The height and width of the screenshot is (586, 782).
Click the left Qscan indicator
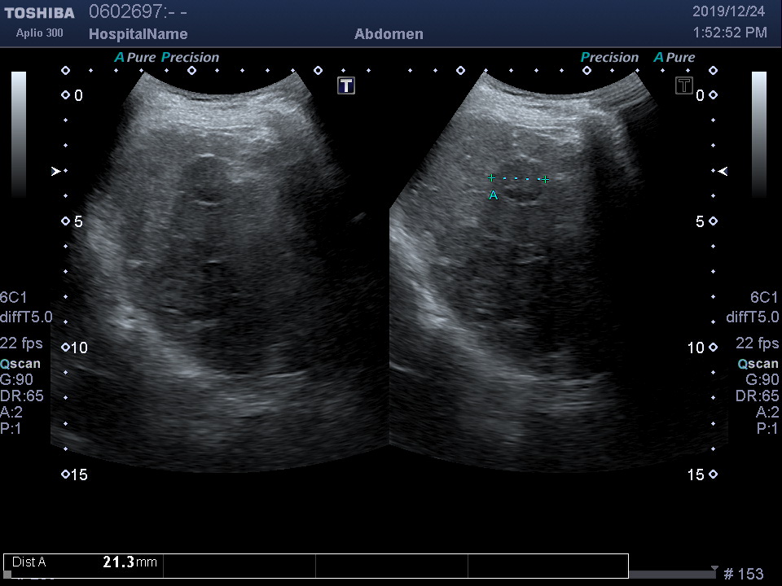pyautogui.click(x=20, y=364)
